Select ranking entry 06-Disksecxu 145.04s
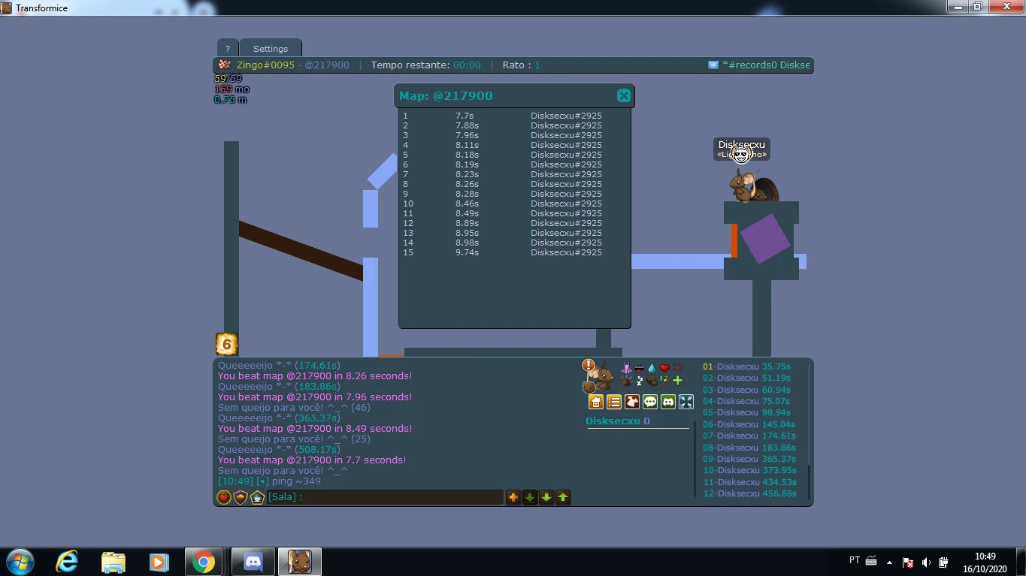The width and height of the screenshot is (1026, 576). pyautogui.click(x=749, y=424)
